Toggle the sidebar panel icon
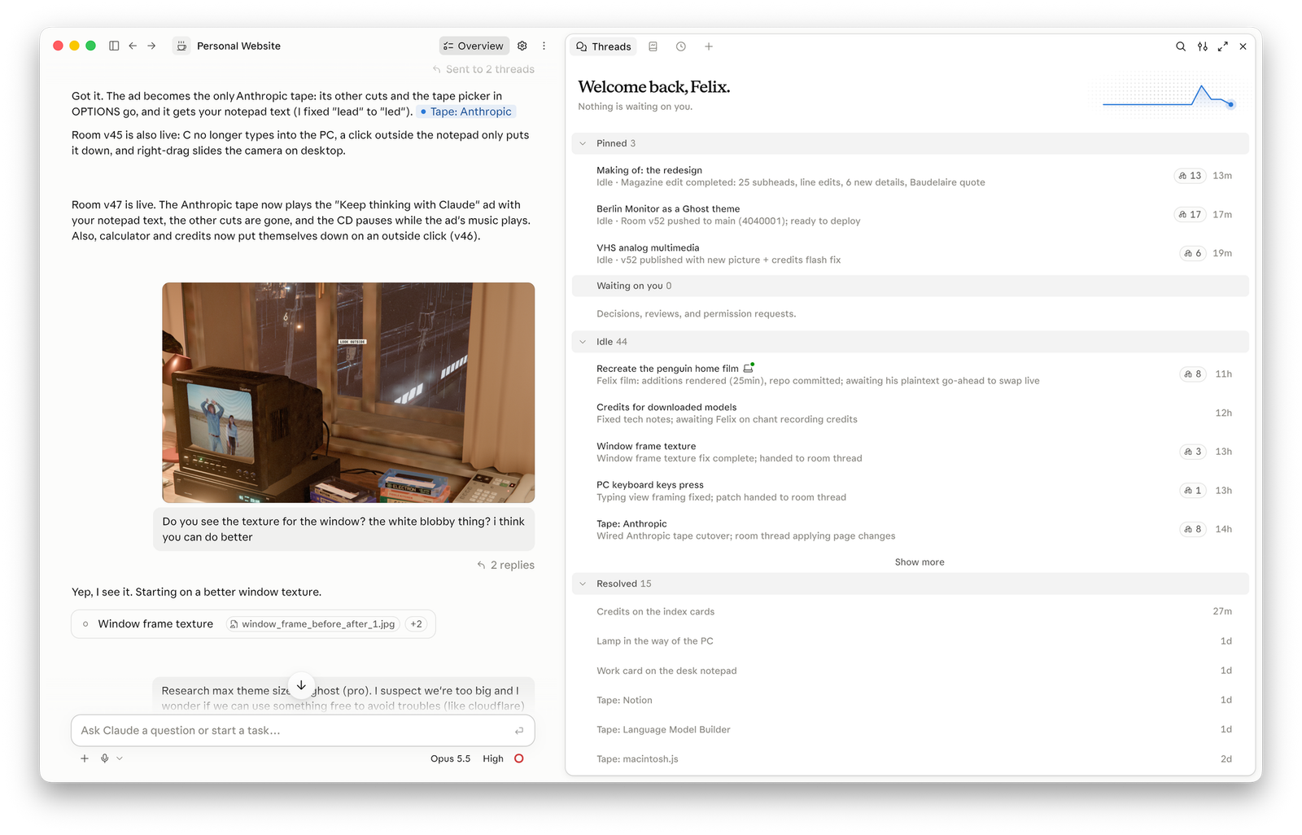 (114, 46)
